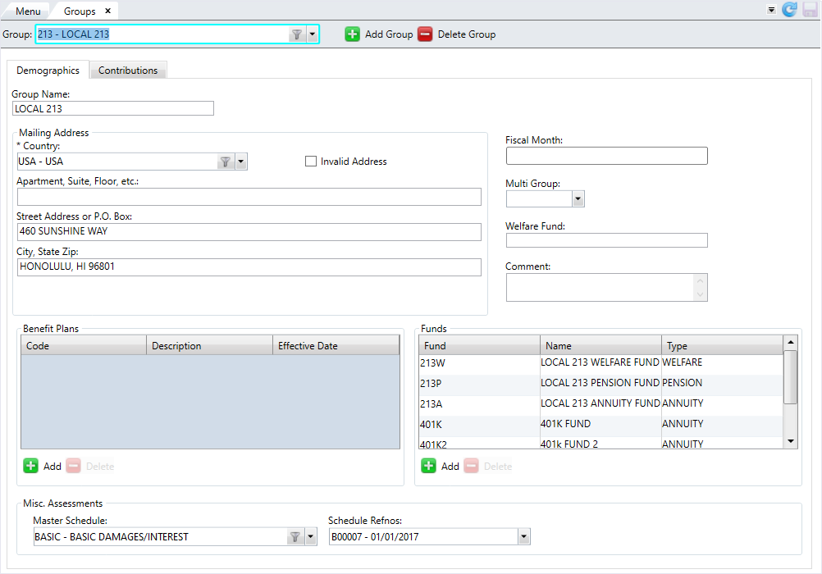Click the filter icon in the Country field

pyautogui.click(x=226, y=162)
